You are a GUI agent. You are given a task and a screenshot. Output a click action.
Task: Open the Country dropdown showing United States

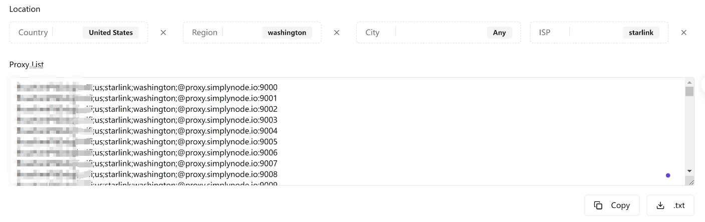[79, 33]
